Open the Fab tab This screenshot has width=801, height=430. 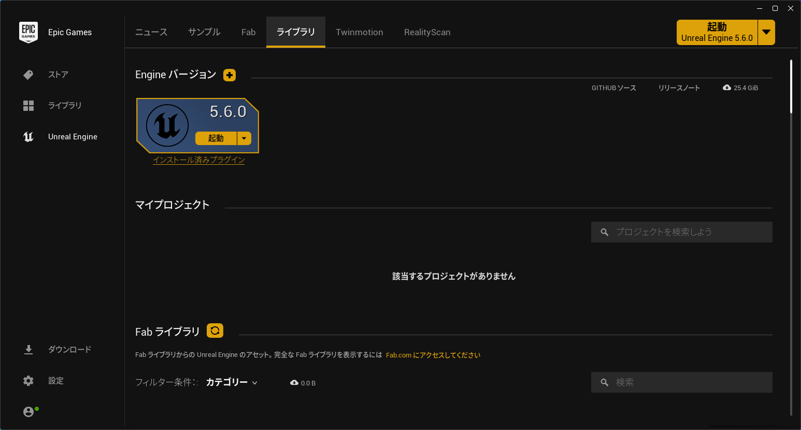[249, 32]
